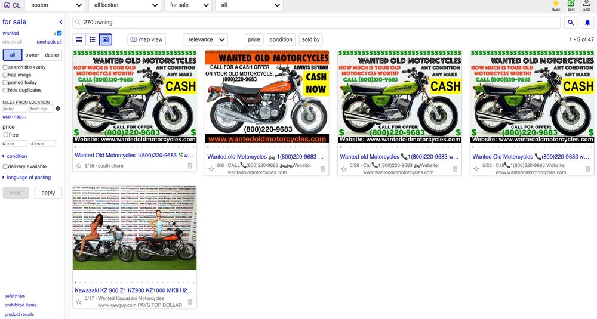The image size is (597, 319).
Task: Enable has image filter
Action: [5, 75]
